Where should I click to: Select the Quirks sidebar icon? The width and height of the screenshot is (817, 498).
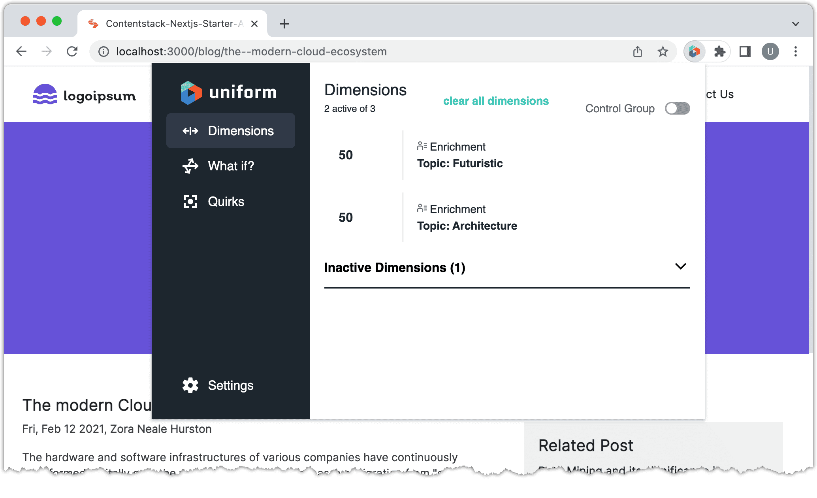[190, 201]
